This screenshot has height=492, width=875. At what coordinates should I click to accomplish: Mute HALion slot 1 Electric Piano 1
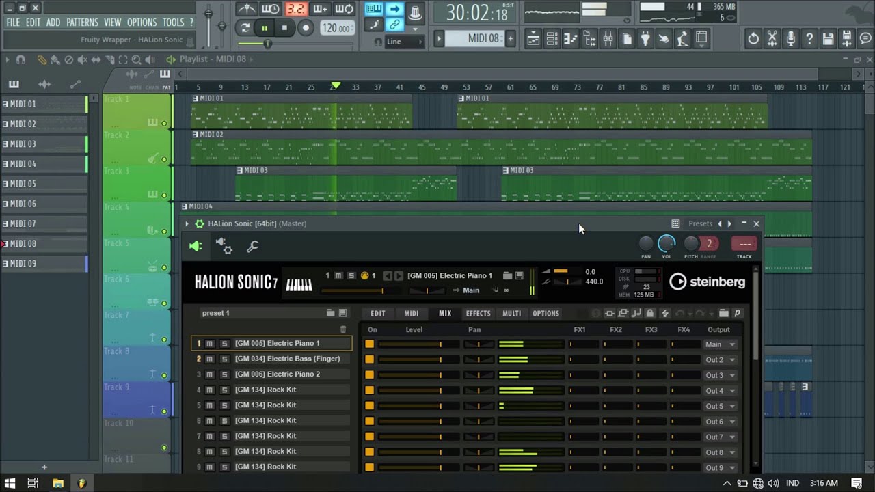pyautogui.click(x=210, y=344)
